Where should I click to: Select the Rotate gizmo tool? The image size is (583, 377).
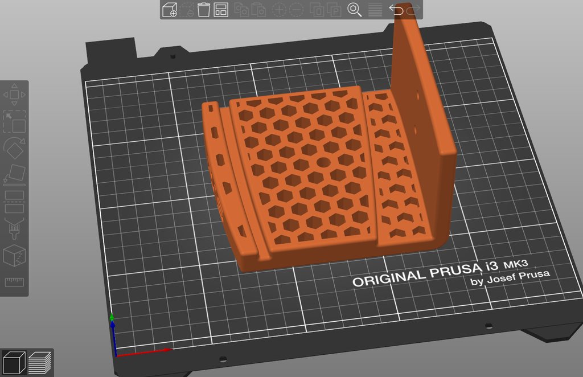[14, 147]
